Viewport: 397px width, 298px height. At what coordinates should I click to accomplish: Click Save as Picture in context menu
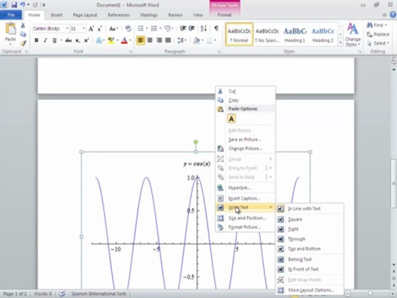245,139
